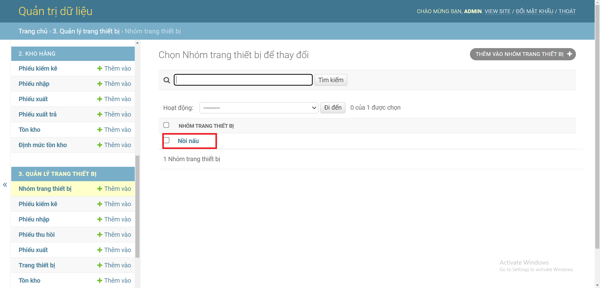Viewport: 600px width, 288px height.
Task: Click the plus icon next to Tồn kho
Action: coord(99,129)
